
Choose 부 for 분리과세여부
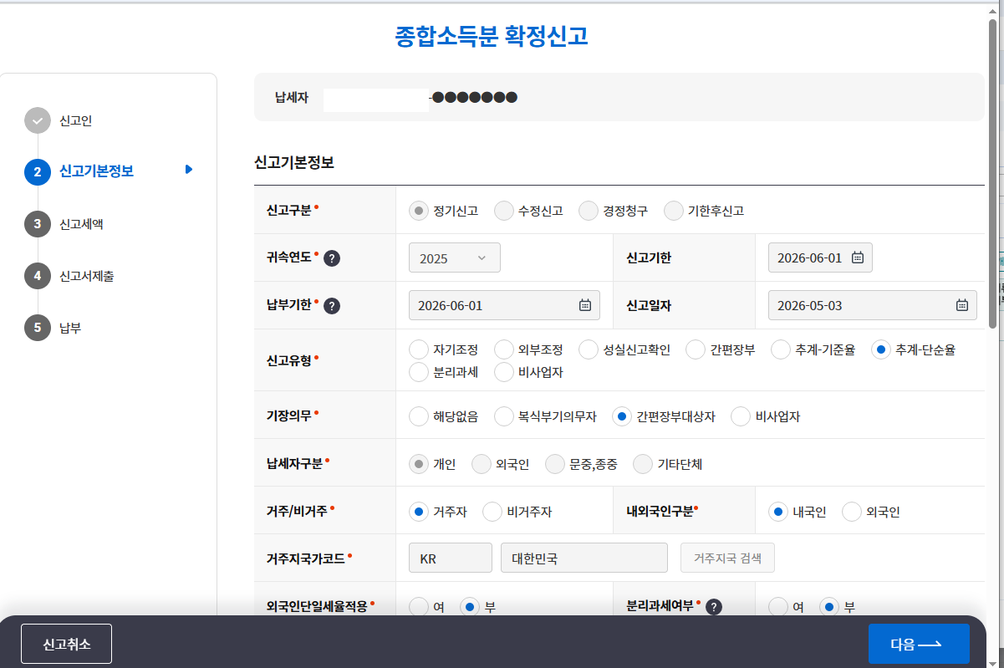(830, 607)
